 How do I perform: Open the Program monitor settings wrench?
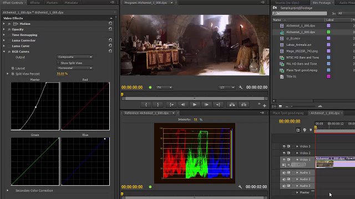coord(240,87)
